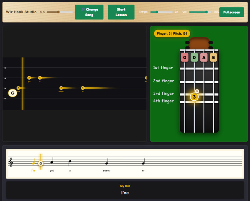The height and width of the screenshot is (201, 250).
Task: Click the 'got' lyric under the staff
Action: tap(52, 170)
